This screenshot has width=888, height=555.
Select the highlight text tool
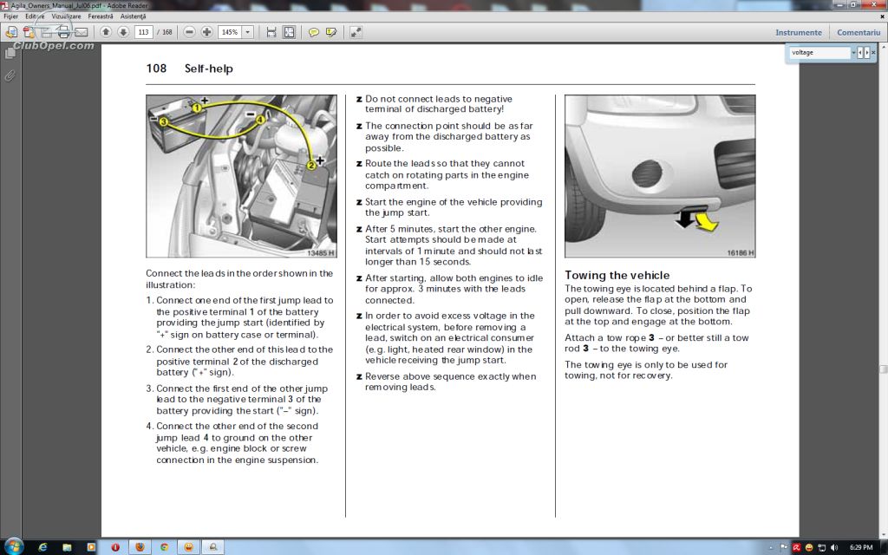tap(331, 32)
